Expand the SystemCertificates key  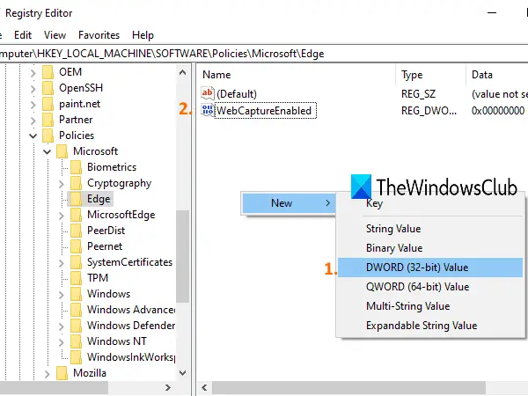pyautogui.click(x=62, y=262)
